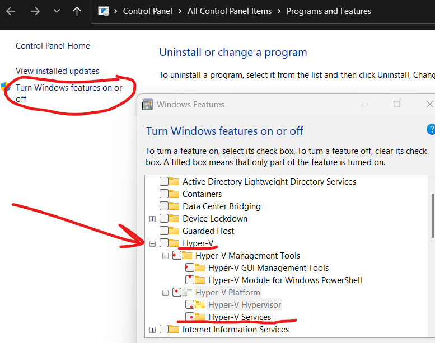
Task: Click the Containers folder icon
Action: click(174, 194)
